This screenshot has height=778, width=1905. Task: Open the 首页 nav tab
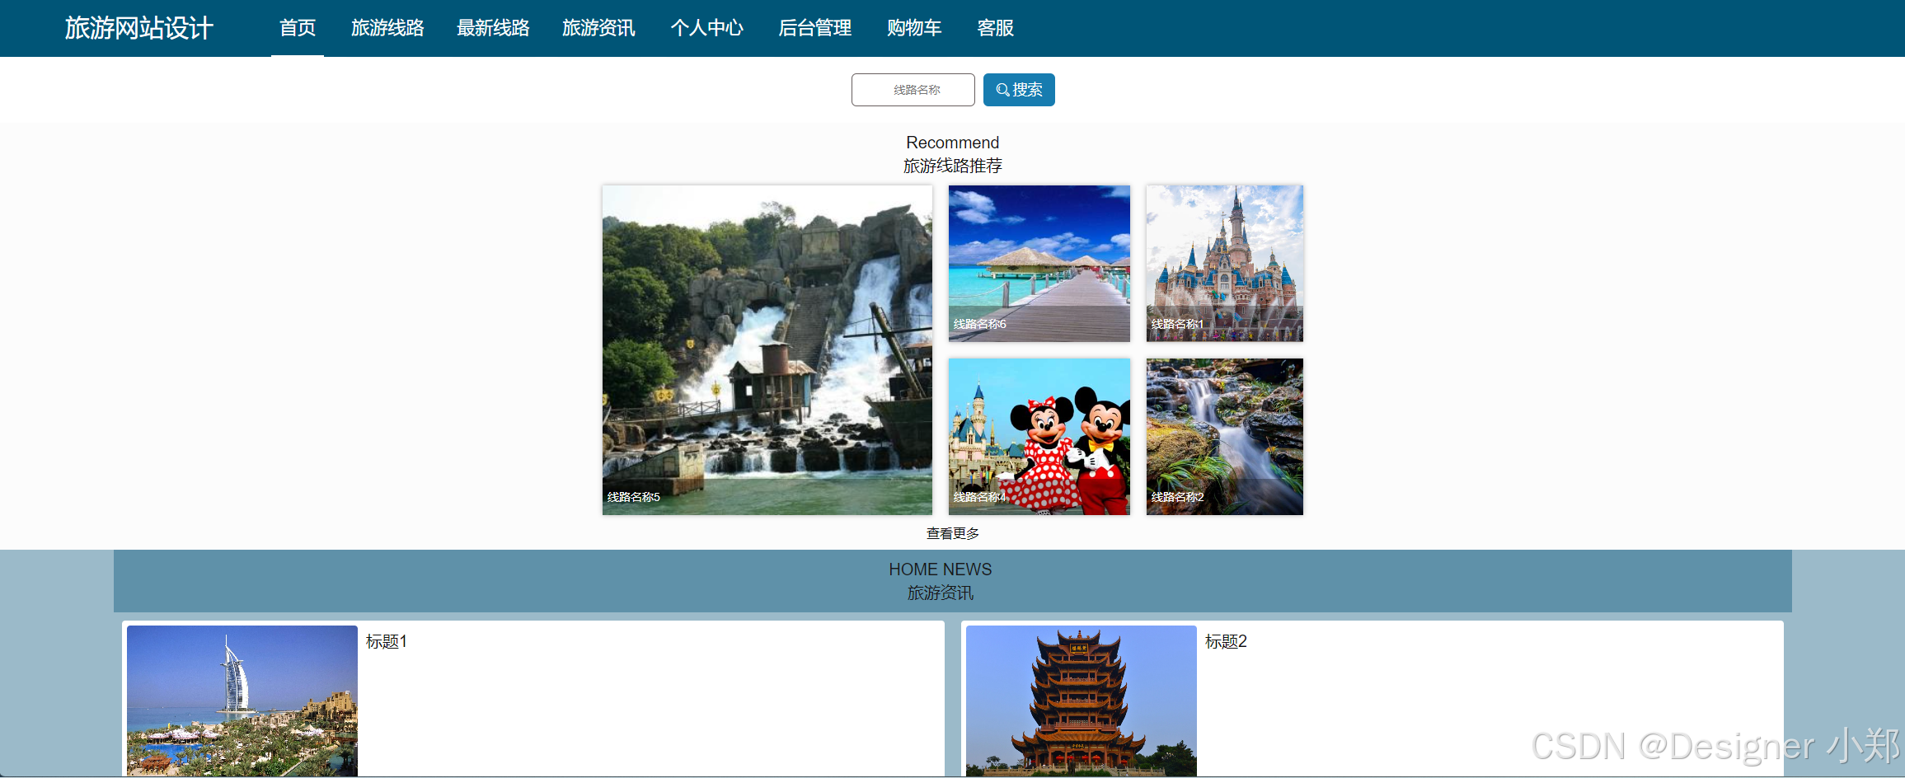tap(298, 28)
